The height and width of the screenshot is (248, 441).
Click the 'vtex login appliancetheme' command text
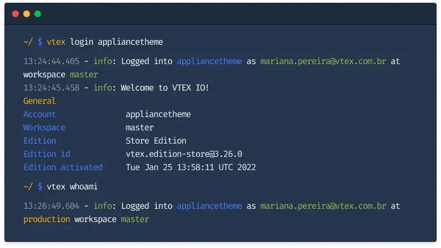(x=105, y=42)
